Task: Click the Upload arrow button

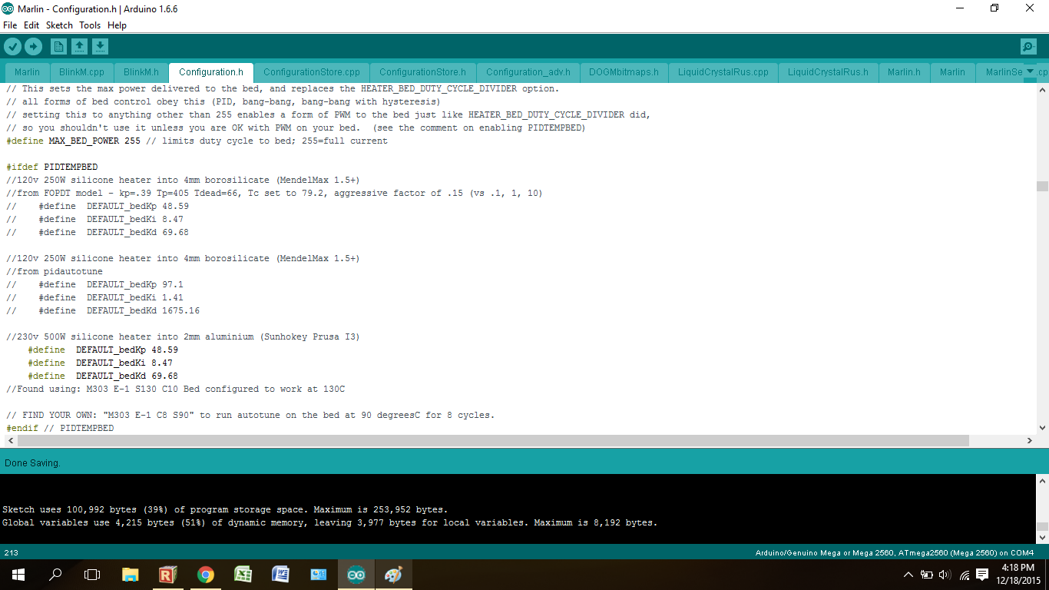Action: 33,47
